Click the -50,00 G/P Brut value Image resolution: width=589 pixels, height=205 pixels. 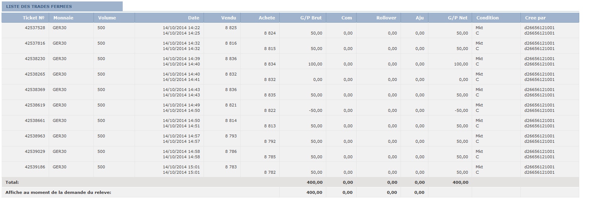tap(315, 110)
